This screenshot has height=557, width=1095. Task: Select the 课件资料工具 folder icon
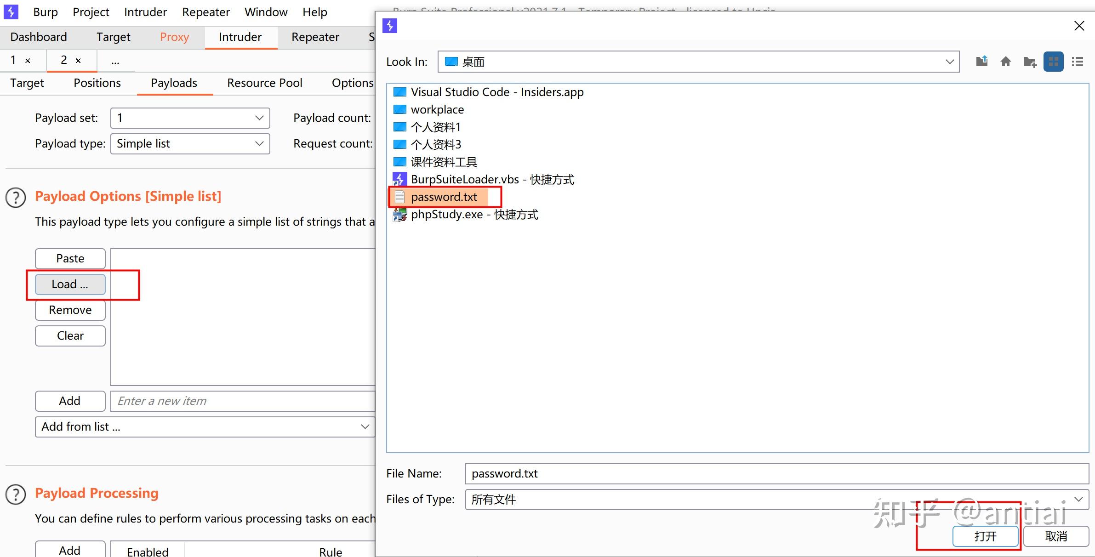tap(400, 162)
